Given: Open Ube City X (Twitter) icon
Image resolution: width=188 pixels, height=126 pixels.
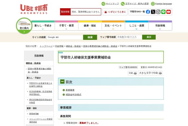Looking at the screenshot, I should pyautogui.click(x=153, y=12).
